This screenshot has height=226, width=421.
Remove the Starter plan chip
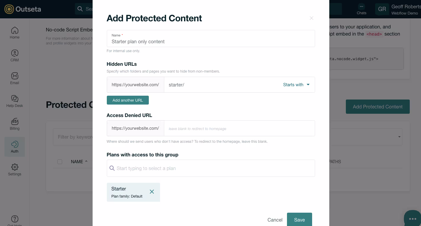(x=152, y=192)
